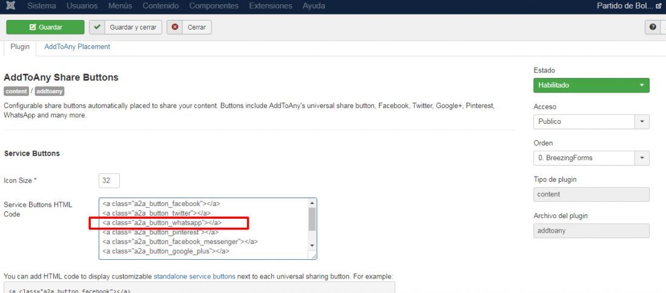Screen dimensions: 666x293
Task: Click the a2a_button_google_plus code line
Action: 166,251
